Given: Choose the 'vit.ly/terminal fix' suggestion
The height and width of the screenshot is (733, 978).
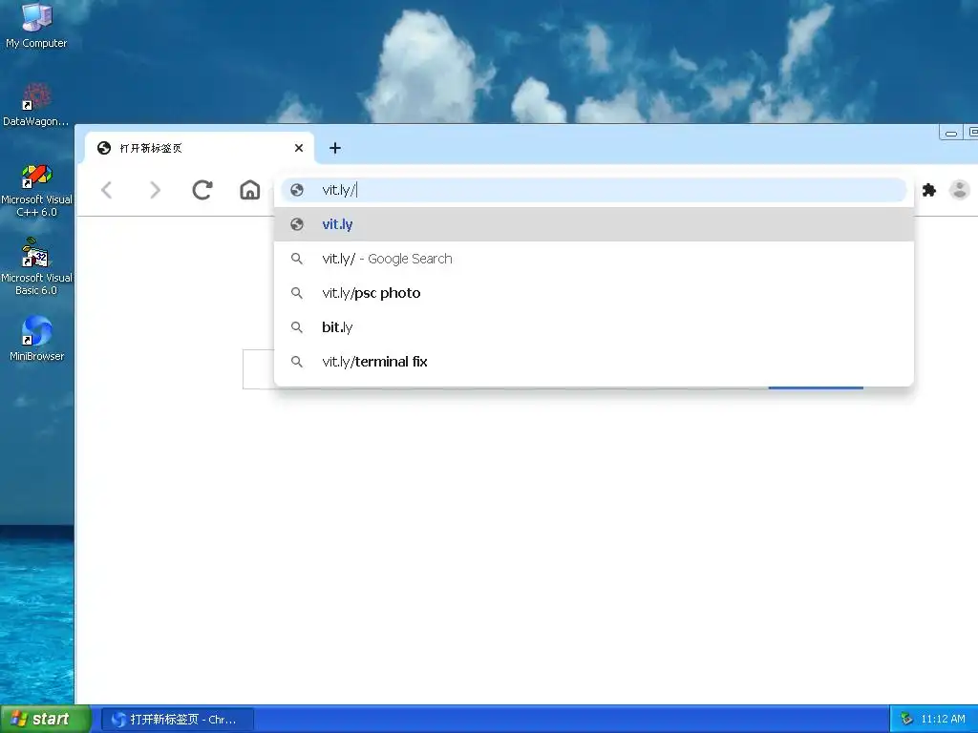Looking at the screenshot, I should tap(594, 362).
